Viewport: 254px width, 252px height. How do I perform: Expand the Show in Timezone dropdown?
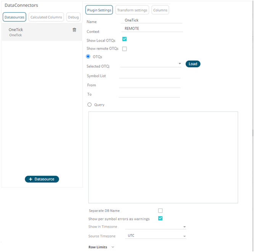185,227
